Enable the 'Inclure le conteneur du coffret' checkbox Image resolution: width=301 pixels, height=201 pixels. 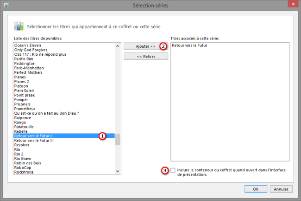(x=173, y=170)
